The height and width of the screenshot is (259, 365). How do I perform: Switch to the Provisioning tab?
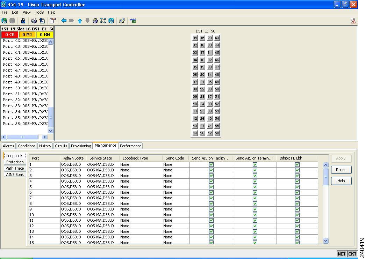81,146
